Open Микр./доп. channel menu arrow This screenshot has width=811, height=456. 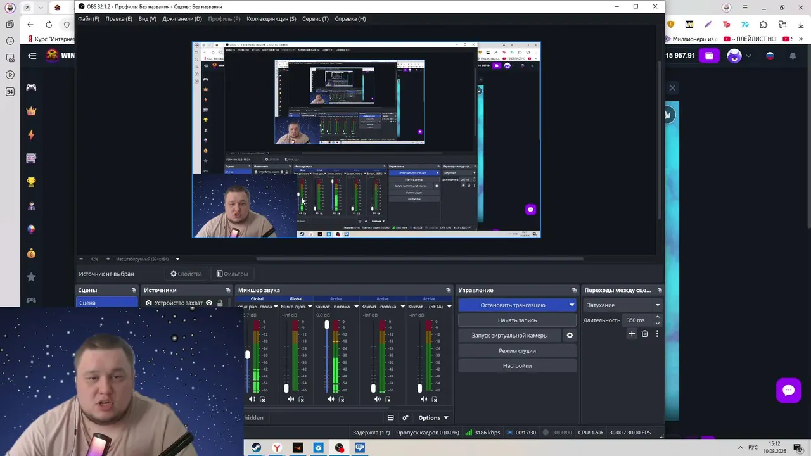(x=310, y=307)
